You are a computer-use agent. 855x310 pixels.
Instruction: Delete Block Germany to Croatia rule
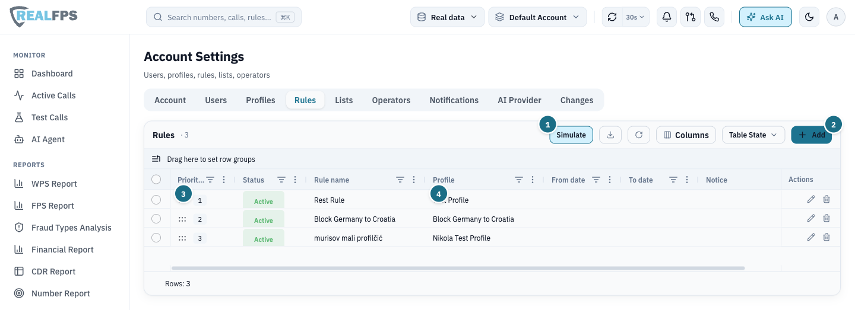point(826,219)
